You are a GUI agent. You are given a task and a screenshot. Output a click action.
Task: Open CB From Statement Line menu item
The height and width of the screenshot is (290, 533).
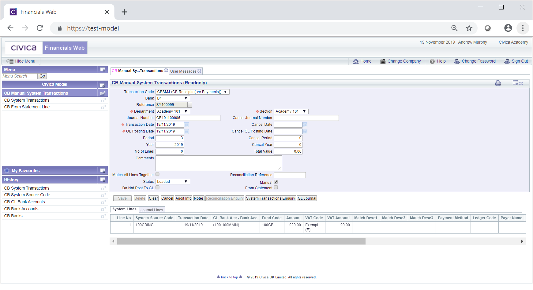point(27,107)
